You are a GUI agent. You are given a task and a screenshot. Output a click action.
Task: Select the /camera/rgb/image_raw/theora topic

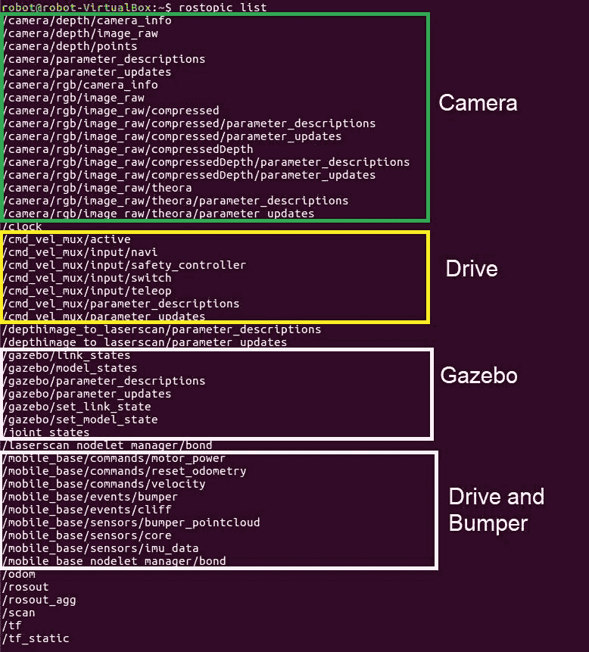[x=97, y=188]
